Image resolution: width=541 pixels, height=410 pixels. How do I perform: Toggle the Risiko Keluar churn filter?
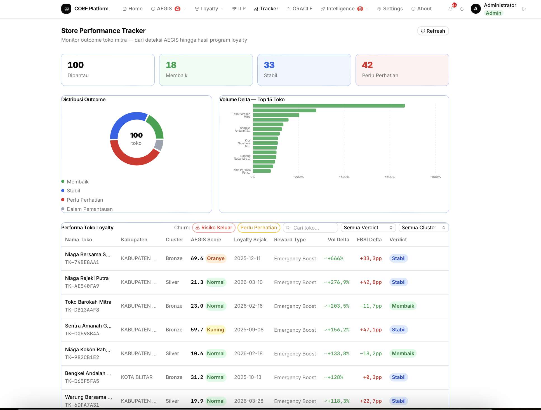click(x=214, y=228)
